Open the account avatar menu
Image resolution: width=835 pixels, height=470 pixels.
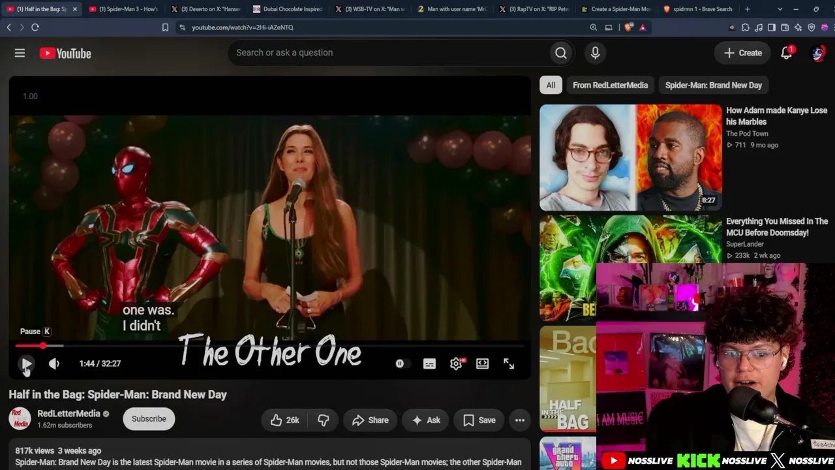tap(818, 53)
